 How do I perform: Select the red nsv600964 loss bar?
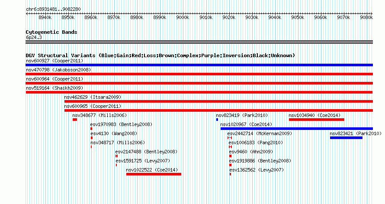(199, 83)
